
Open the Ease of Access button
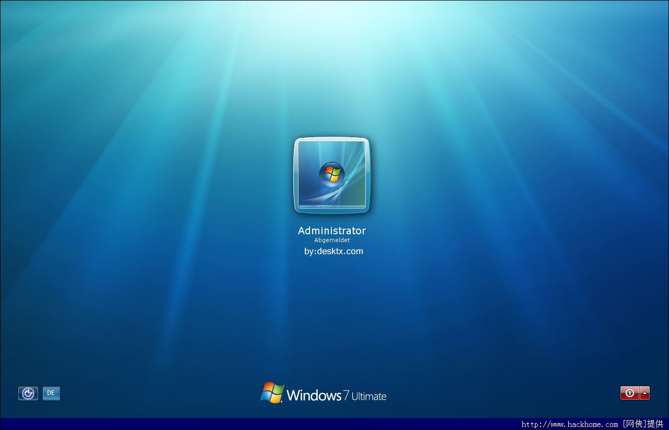tap(28, 393)
